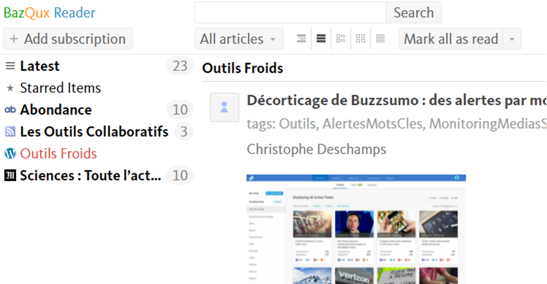Click the Le Monde icon of Sciences feed
The height and width of the screenshot is (284, 547).
tap(10, 175)
